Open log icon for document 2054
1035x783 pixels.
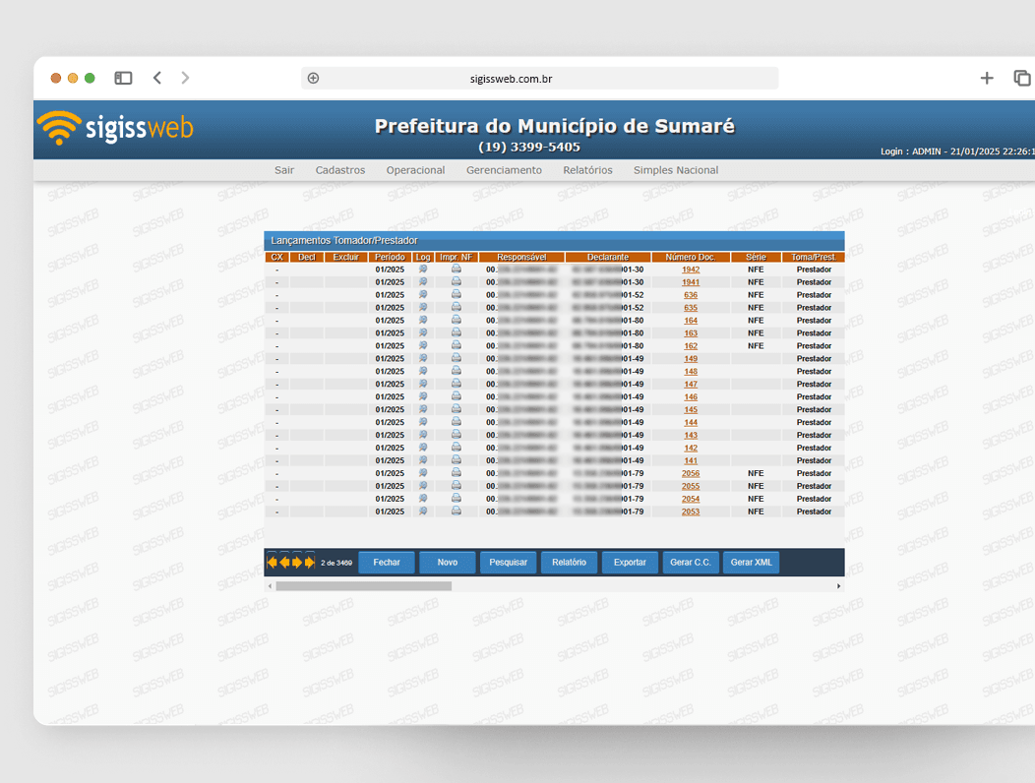[x=423, y=499]
